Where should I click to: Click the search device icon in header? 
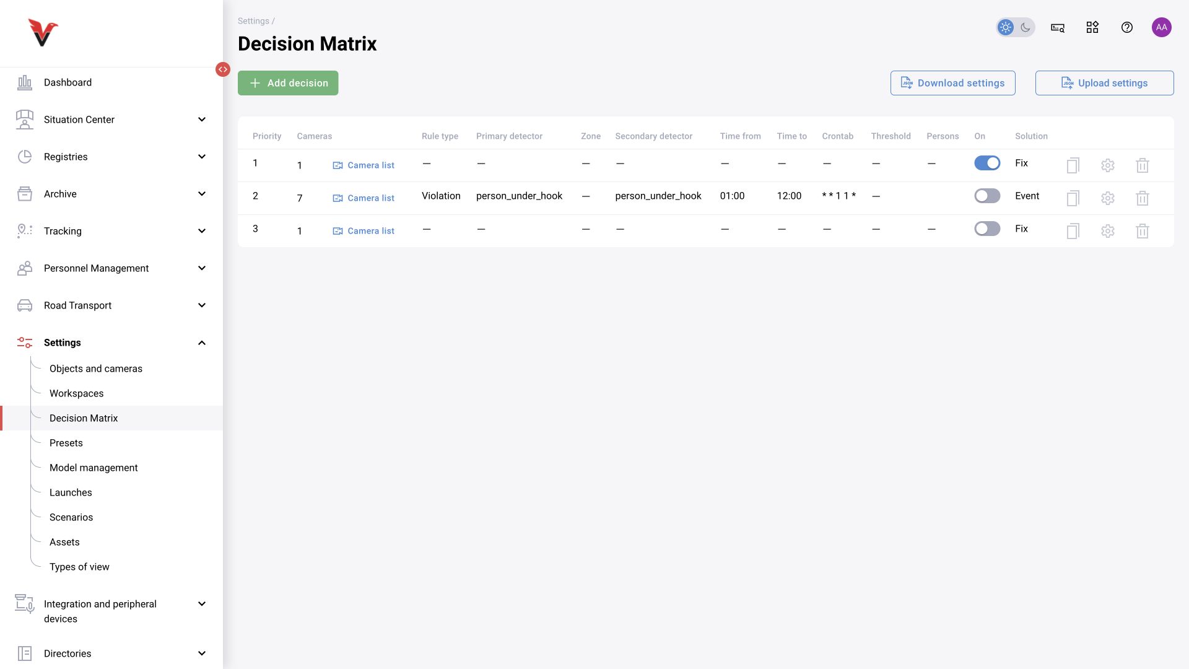1058,27
